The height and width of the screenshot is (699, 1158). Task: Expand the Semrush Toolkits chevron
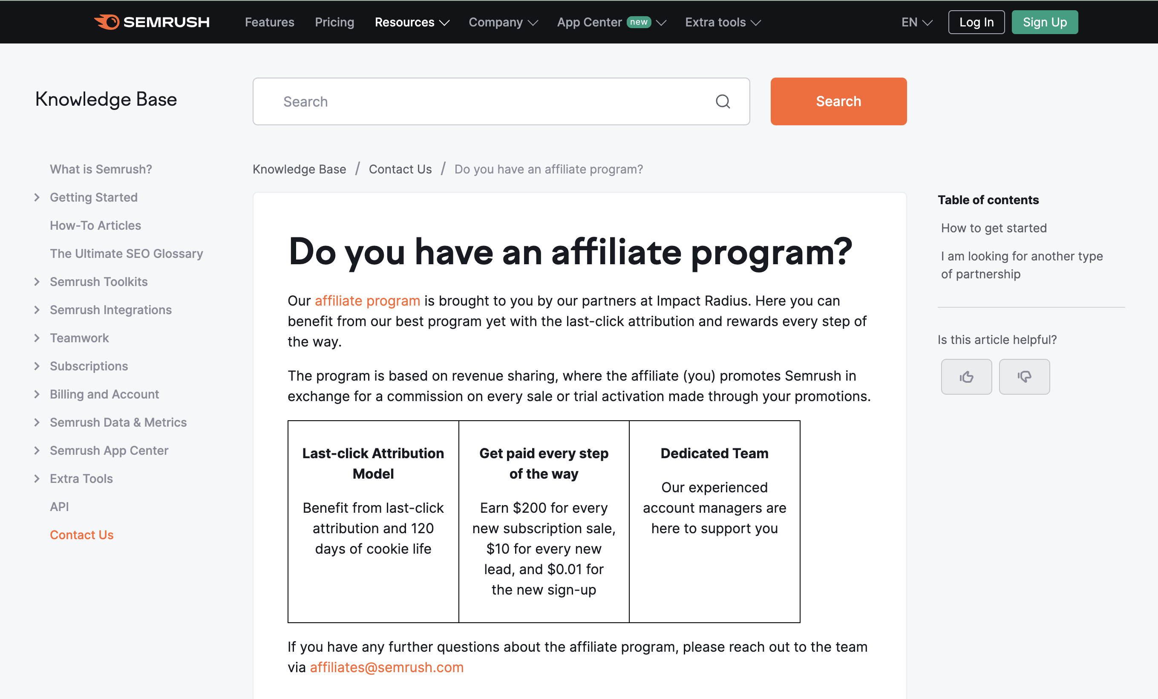pos(37,282)
